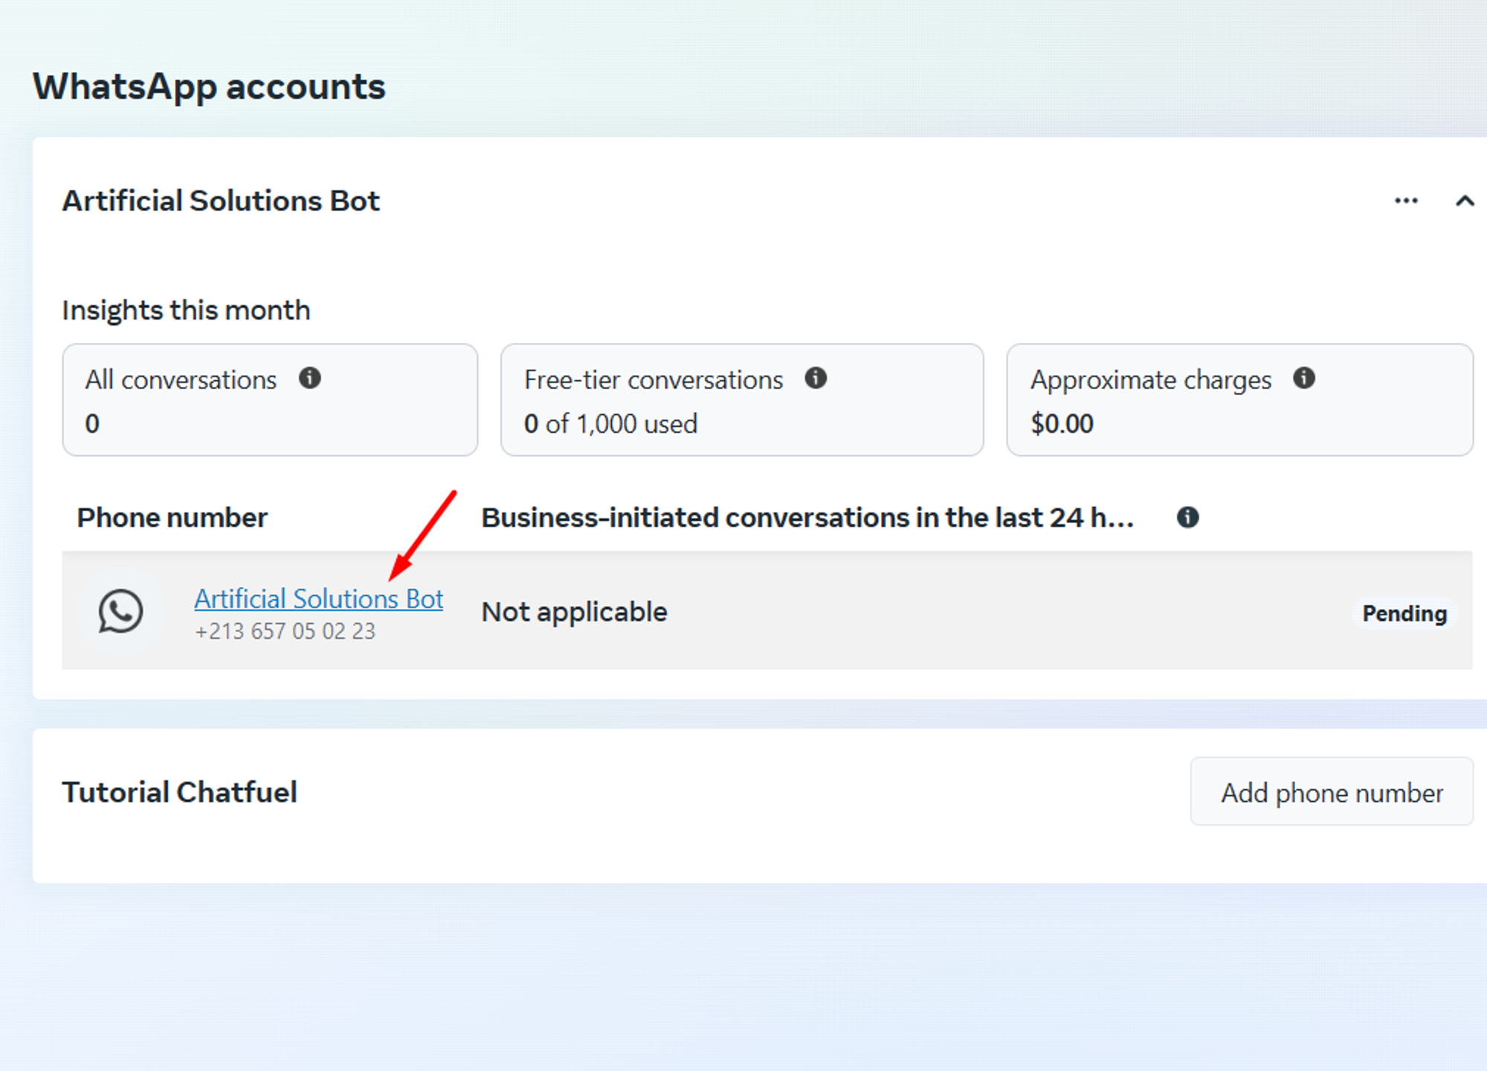Image resolution: width=1487 pixels, height=1071 pixels.
Task: Click the Insights this month label
Action: click(186, 310)
